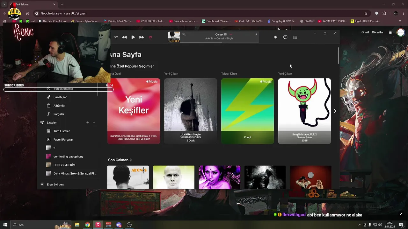408x229 pixels.
Task: Open DENGBEJLERİM playlist
Action: coord(64,165)
